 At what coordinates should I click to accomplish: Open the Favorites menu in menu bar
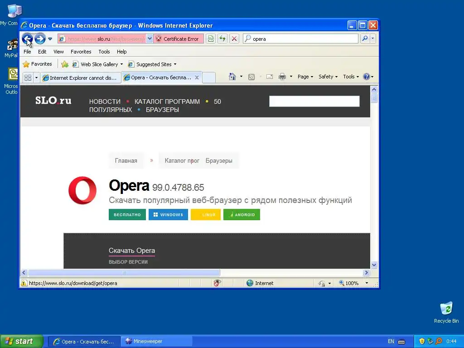coord(81,52)
